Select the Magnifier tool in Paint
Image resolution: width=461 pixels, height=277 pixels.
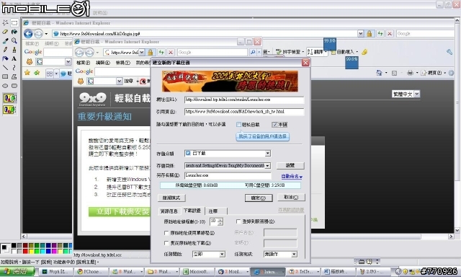tap(14, 40)
